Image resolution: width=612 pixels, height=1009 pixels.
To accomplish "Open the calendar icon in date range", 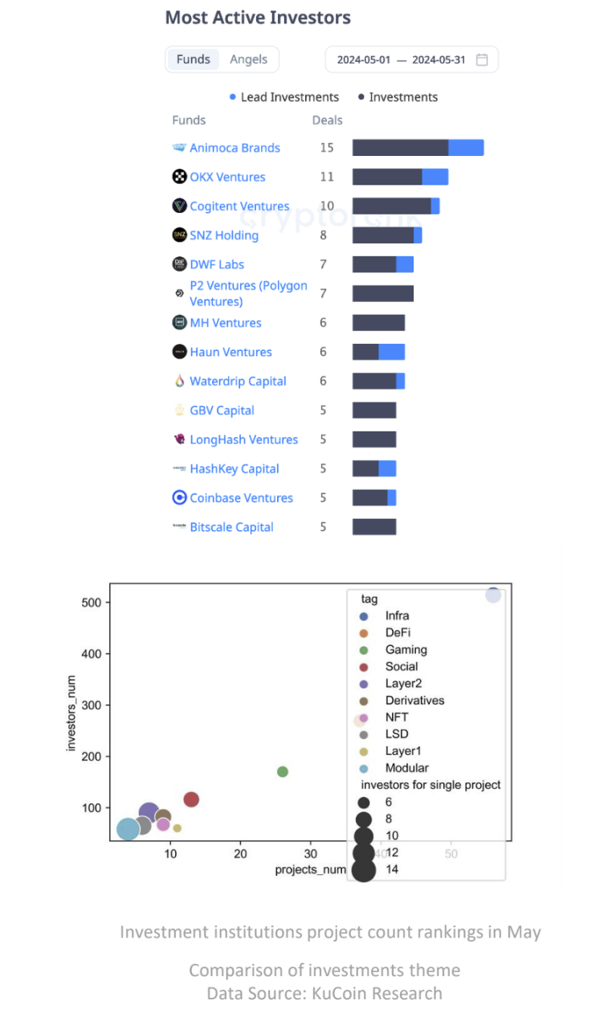I will coord(482,59).
